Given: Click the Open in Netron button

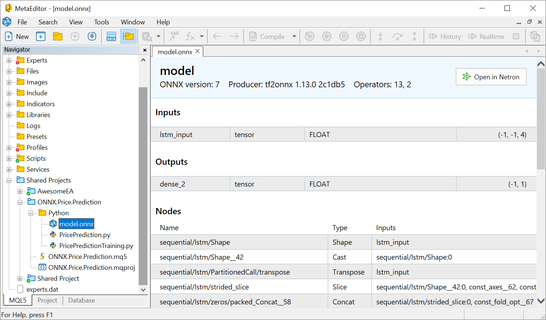Looking at the screenshot, I should pos(491,77).
